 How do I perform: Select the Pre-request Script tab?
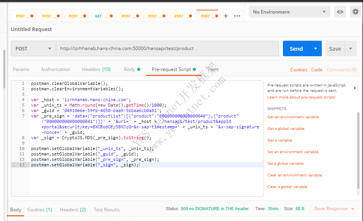[x=174, y=69]
